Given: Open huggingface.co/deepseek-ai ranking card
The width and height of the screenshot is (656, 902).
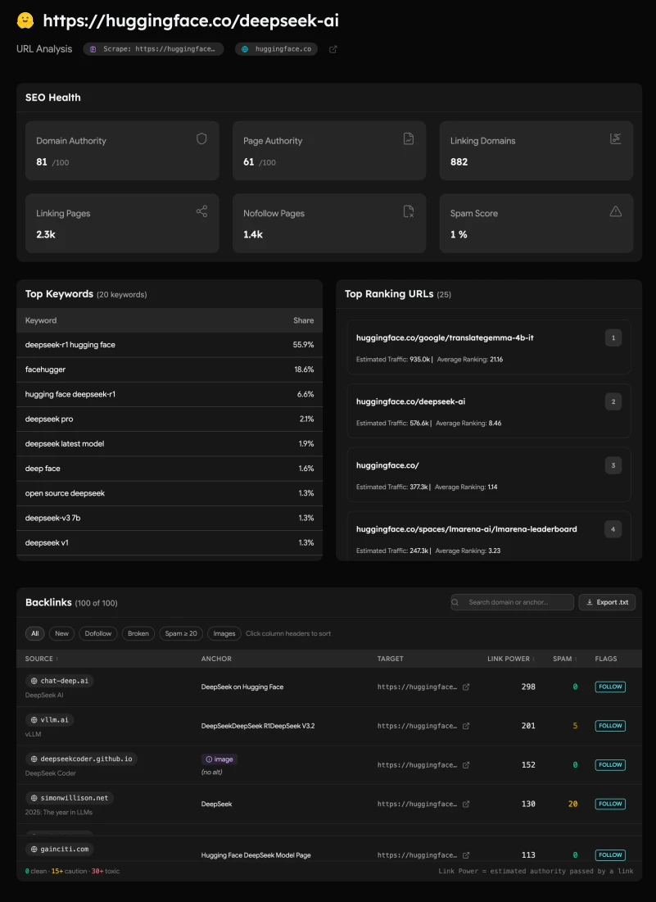Looking at the screenshot, I should [x=489, y=411].
